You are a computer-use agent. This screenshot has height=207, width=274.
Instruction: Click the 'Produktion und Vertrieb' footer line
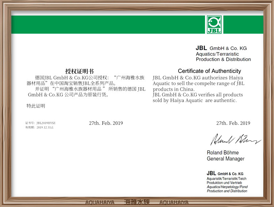click(x=224, y=183)
